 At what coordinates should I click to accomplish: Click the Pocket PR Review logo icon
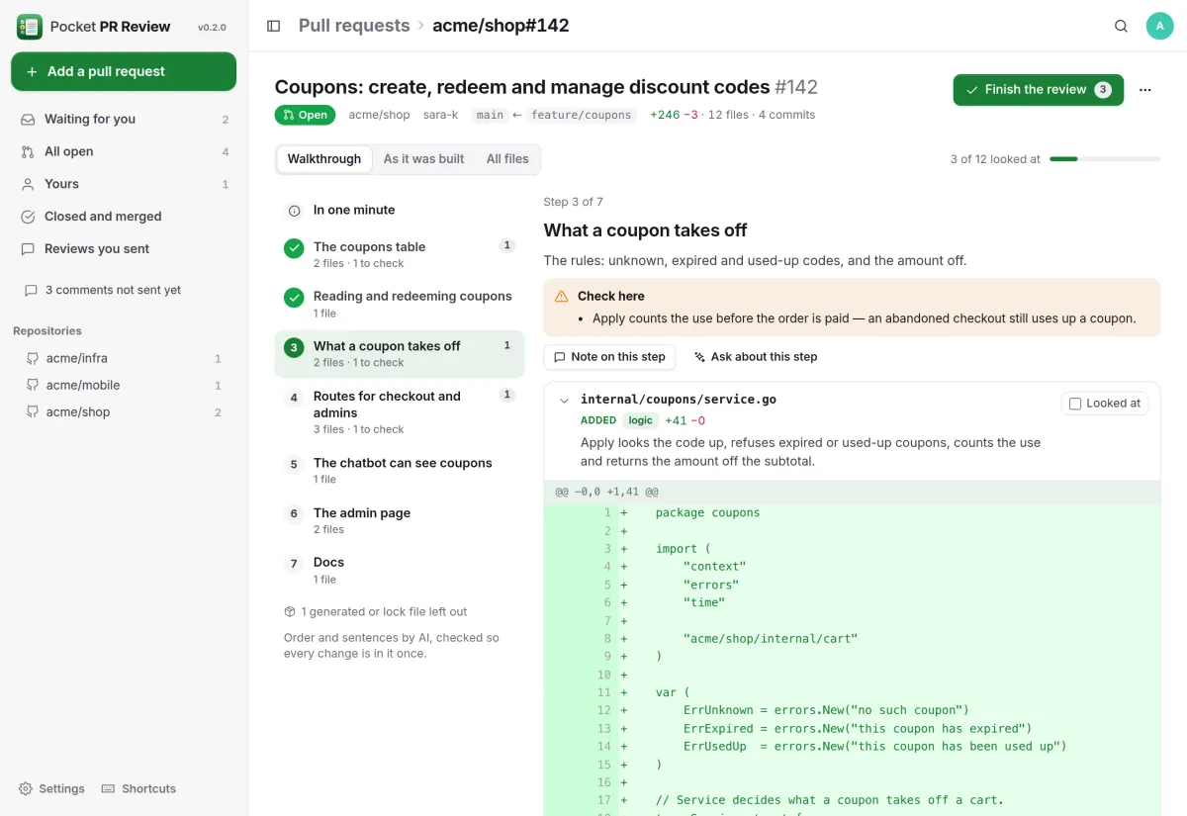[29, 27]
